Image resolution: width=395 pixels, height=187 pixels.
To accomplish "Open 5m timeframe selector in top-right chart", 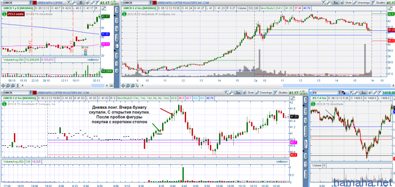I will [x=336, y=3].
